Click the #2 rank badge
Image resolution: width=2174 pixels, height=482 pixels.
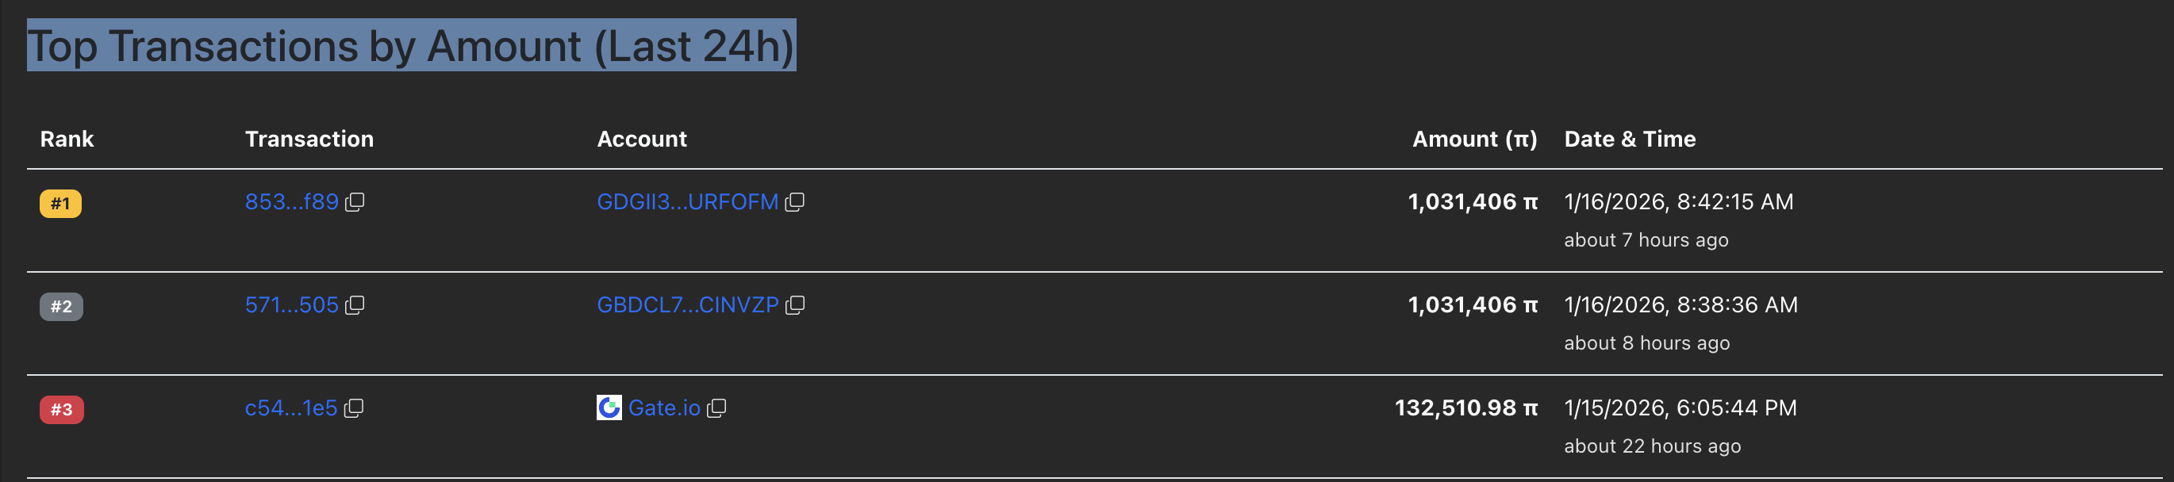coord(61,307)
